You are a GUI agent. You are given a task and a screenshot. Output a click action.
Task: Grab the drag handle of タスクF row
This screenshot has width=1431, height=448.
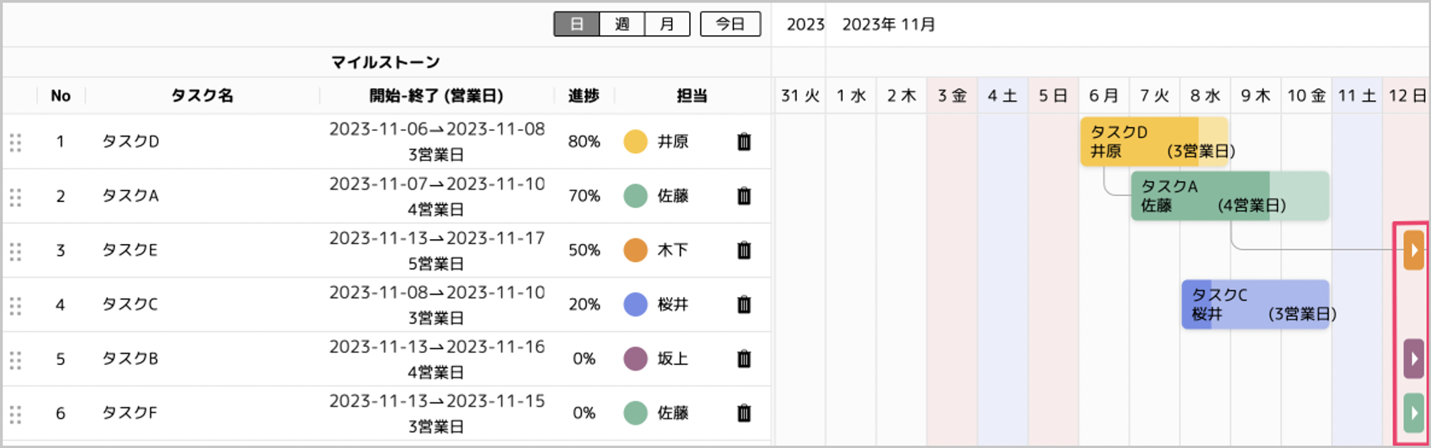tap(16, 414)
